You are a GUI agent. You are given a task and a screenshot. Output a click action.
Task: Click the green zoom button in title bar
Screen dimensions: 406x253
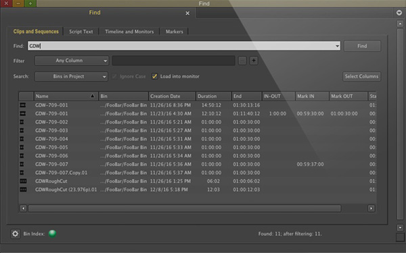tap(30, 3)
